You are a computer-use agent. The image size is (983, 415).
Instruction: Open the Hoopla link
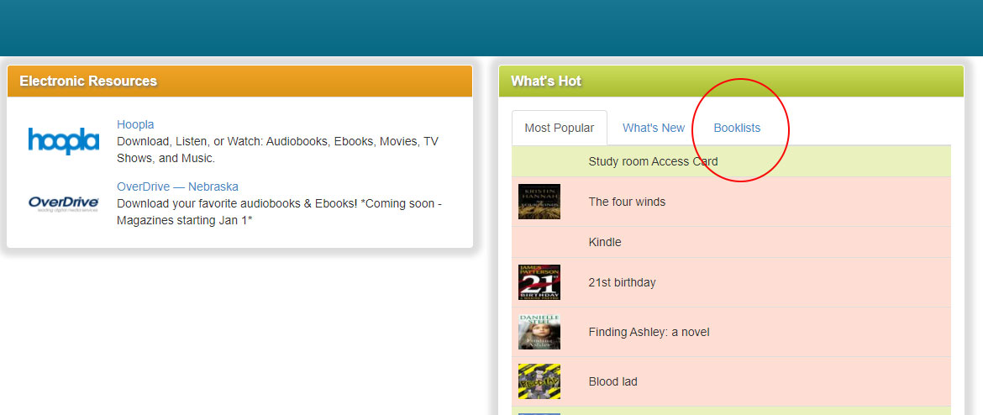135,124
